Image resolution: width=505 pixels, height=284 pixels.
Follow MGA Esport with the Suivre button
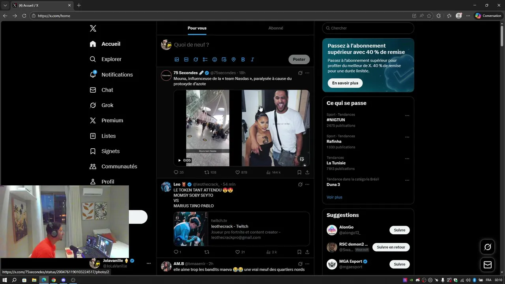(x=399, y=264)
